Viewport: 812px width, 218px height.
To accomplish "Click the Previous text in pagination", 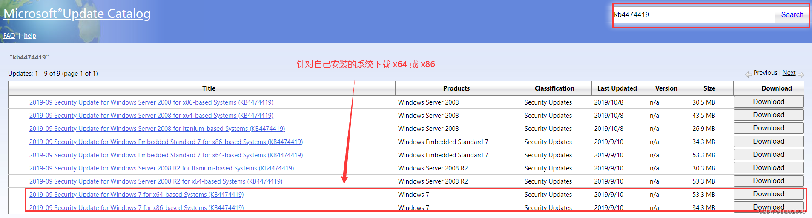I will click(x=765, y=73).
